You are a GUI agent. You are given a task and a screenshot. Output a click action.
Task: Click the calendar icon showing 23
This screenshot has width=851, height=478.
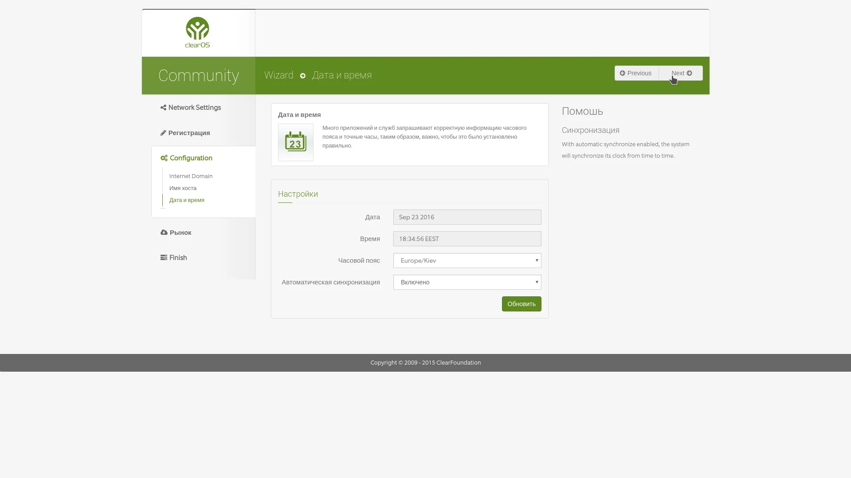pyautogui.click(x=295, y=142)
